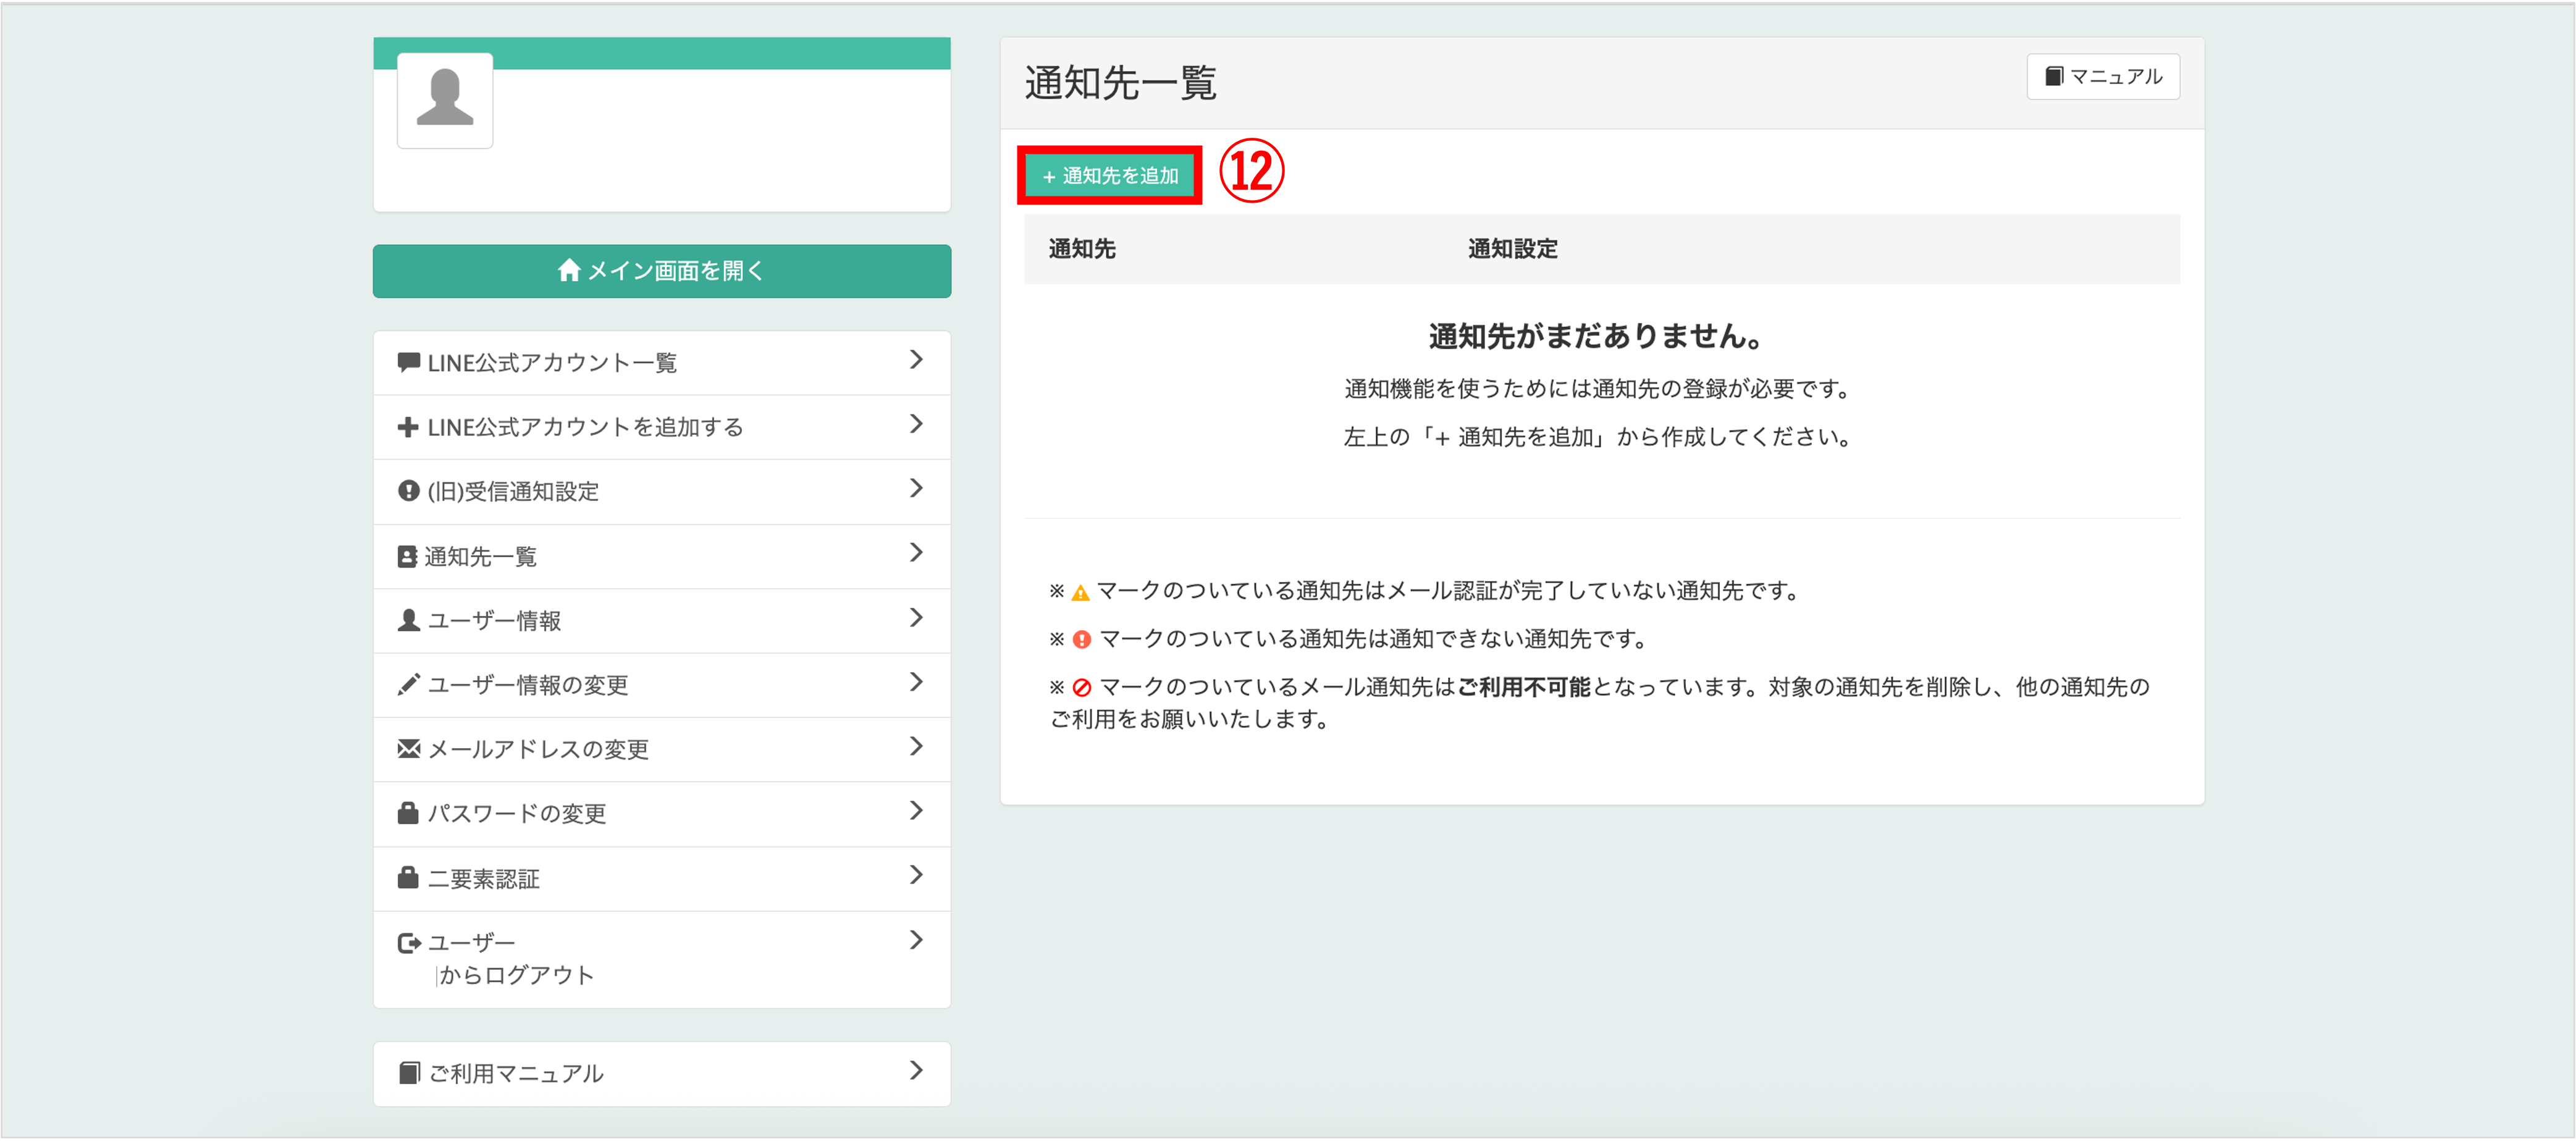
Task: Click red exclamation circle icon in notes
Action: (x=1082, y=640)
